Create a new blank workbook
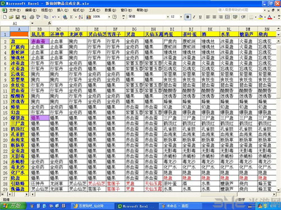This screenshot has width=281, height=210. tap(5, 17)
